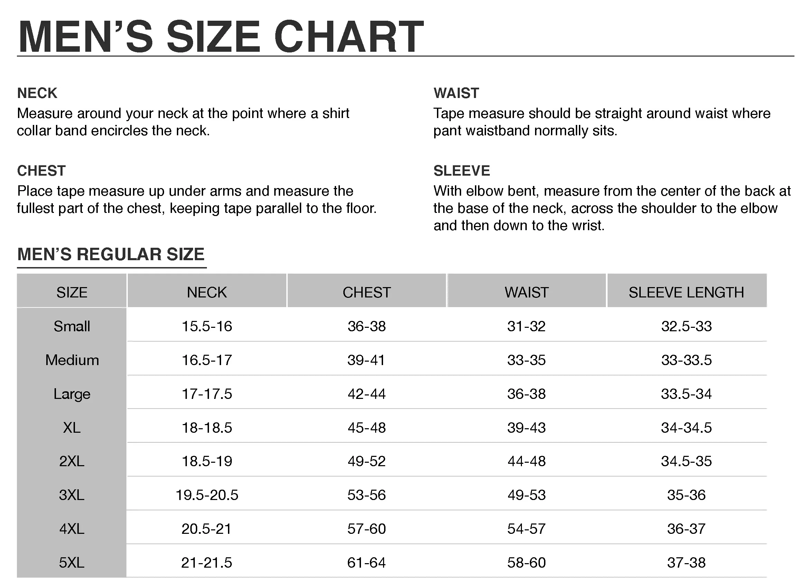This screenshot has height=588, width=810.
Task: Click the XL size row label
Action: click(x=72, y=428)
